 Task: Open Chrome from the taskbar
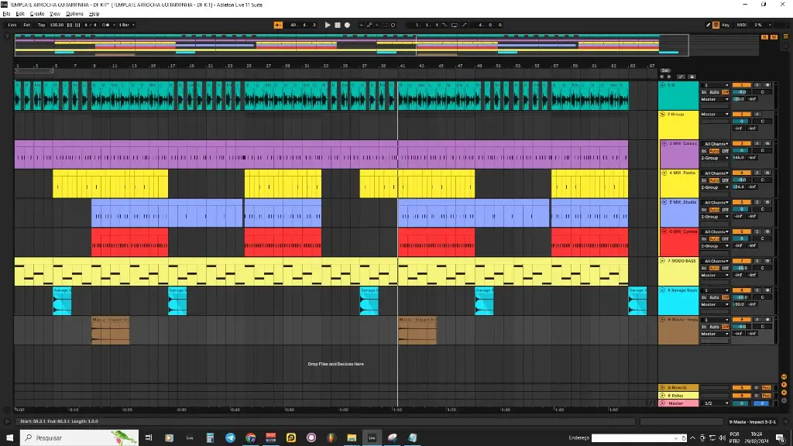[250, 437]
